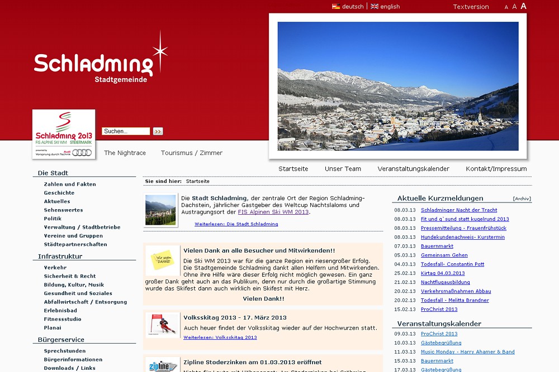Viewport: 559px width, 372px height.
Task: Open Nachtflugausbildung news
Action: point(446,282)
